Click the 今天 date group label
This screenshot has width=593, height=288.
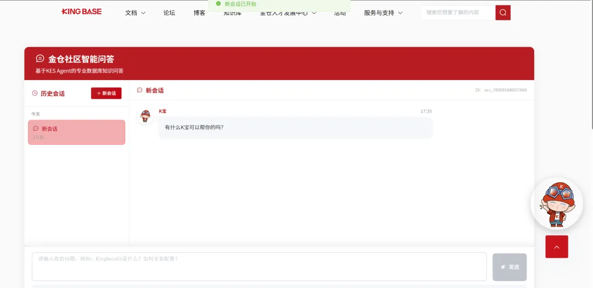[x=36, y=114]
